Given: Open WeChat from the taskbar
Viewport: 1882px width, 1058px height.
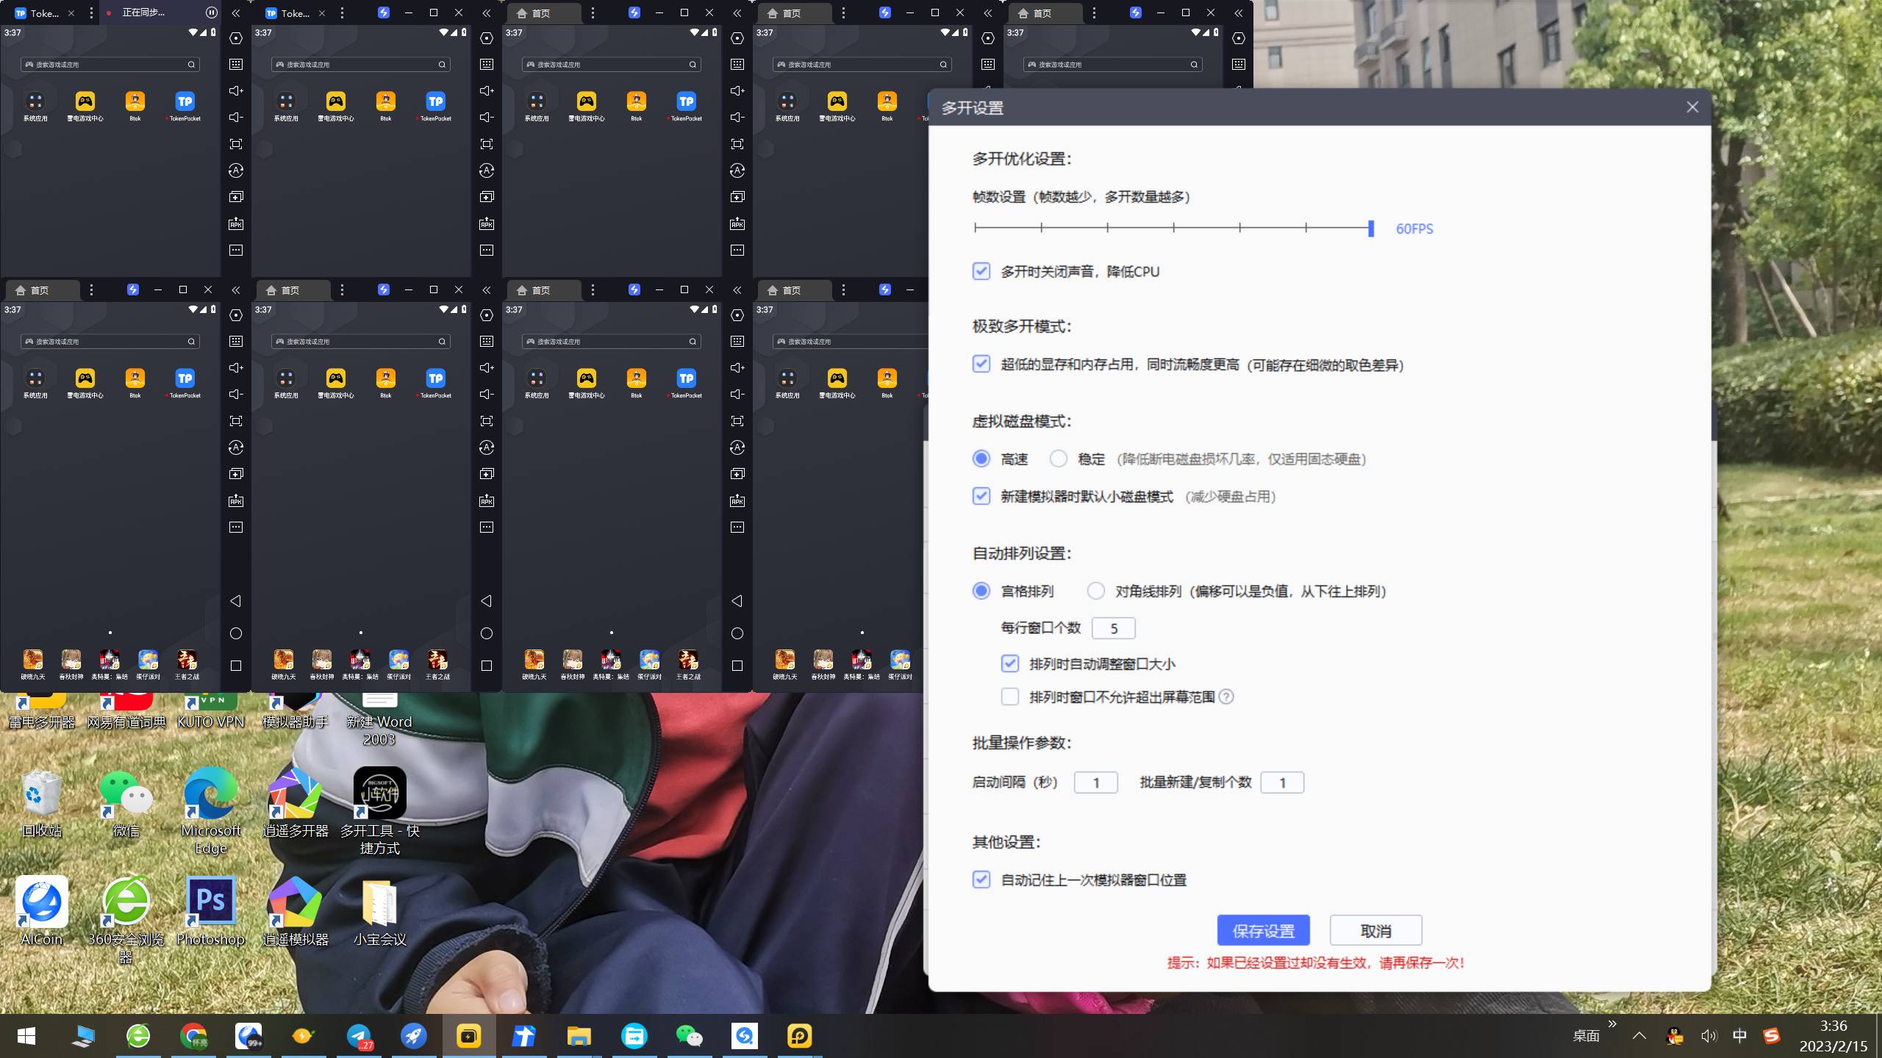Looking at the screenshot, I should click(689, 1036).
